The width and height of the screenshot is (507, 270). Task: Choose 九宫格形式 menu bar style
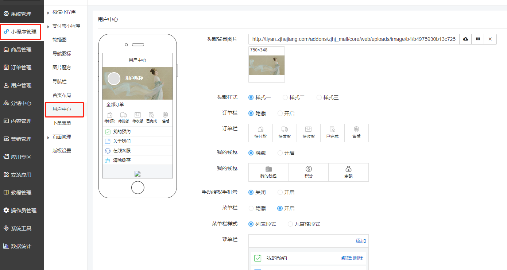tap(290, 224)
